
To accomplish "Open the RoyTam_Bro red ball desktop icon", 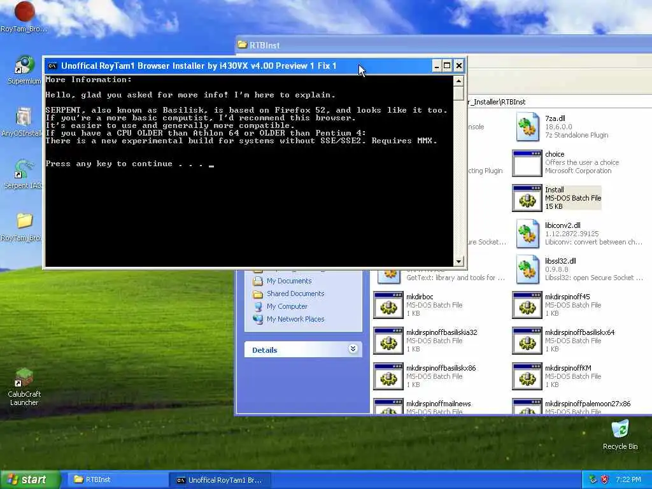I will click(x=24, y=11).
